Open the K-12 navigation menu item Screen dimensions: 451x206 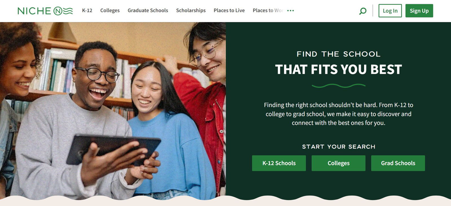pyautogui.click(x=87, y=10)
